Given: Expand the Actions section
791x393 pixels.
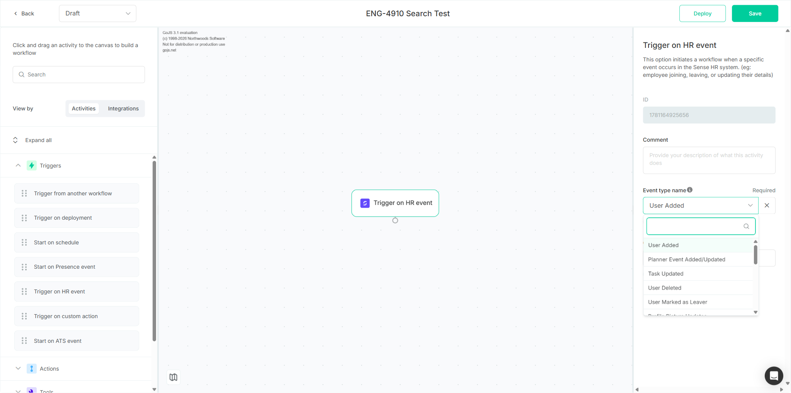Looking at the screenshot, I should pyautogui.click(x=18, y=368).
